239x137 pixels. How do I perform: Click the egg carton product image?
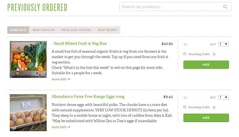pyautogui.click(x=28, y=113)
